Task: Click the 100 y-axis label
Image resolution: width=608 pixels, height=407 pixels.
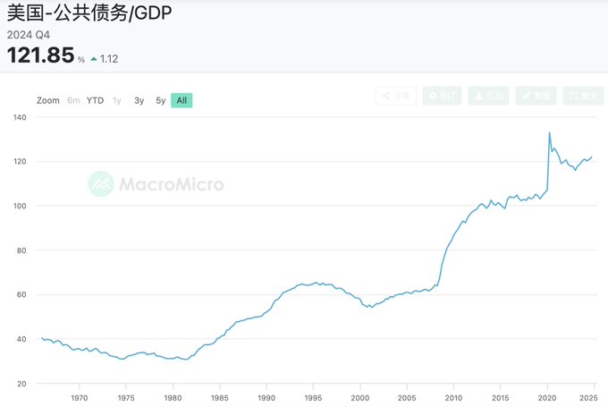Action: [20, 206]
